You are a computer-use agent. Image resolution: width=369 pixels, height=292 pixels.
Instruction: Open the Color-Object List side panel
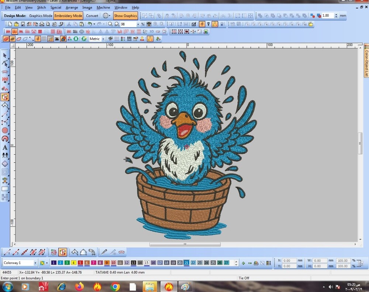pos(366,60)
